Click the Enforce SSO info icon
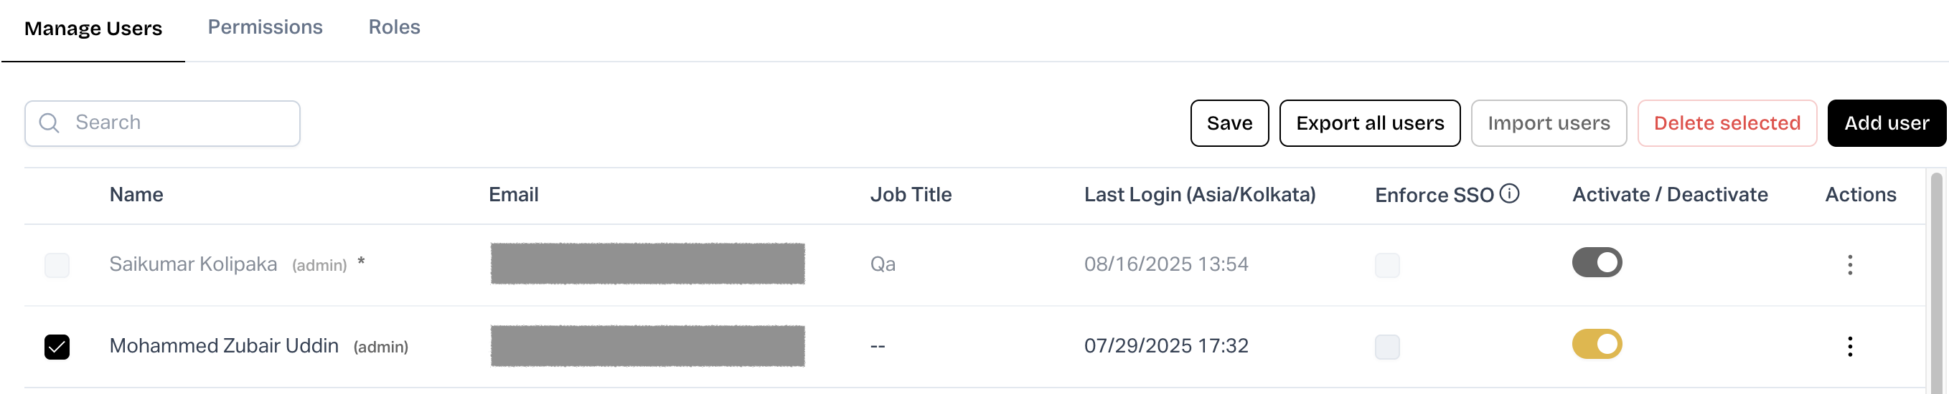 [1508, 194]
